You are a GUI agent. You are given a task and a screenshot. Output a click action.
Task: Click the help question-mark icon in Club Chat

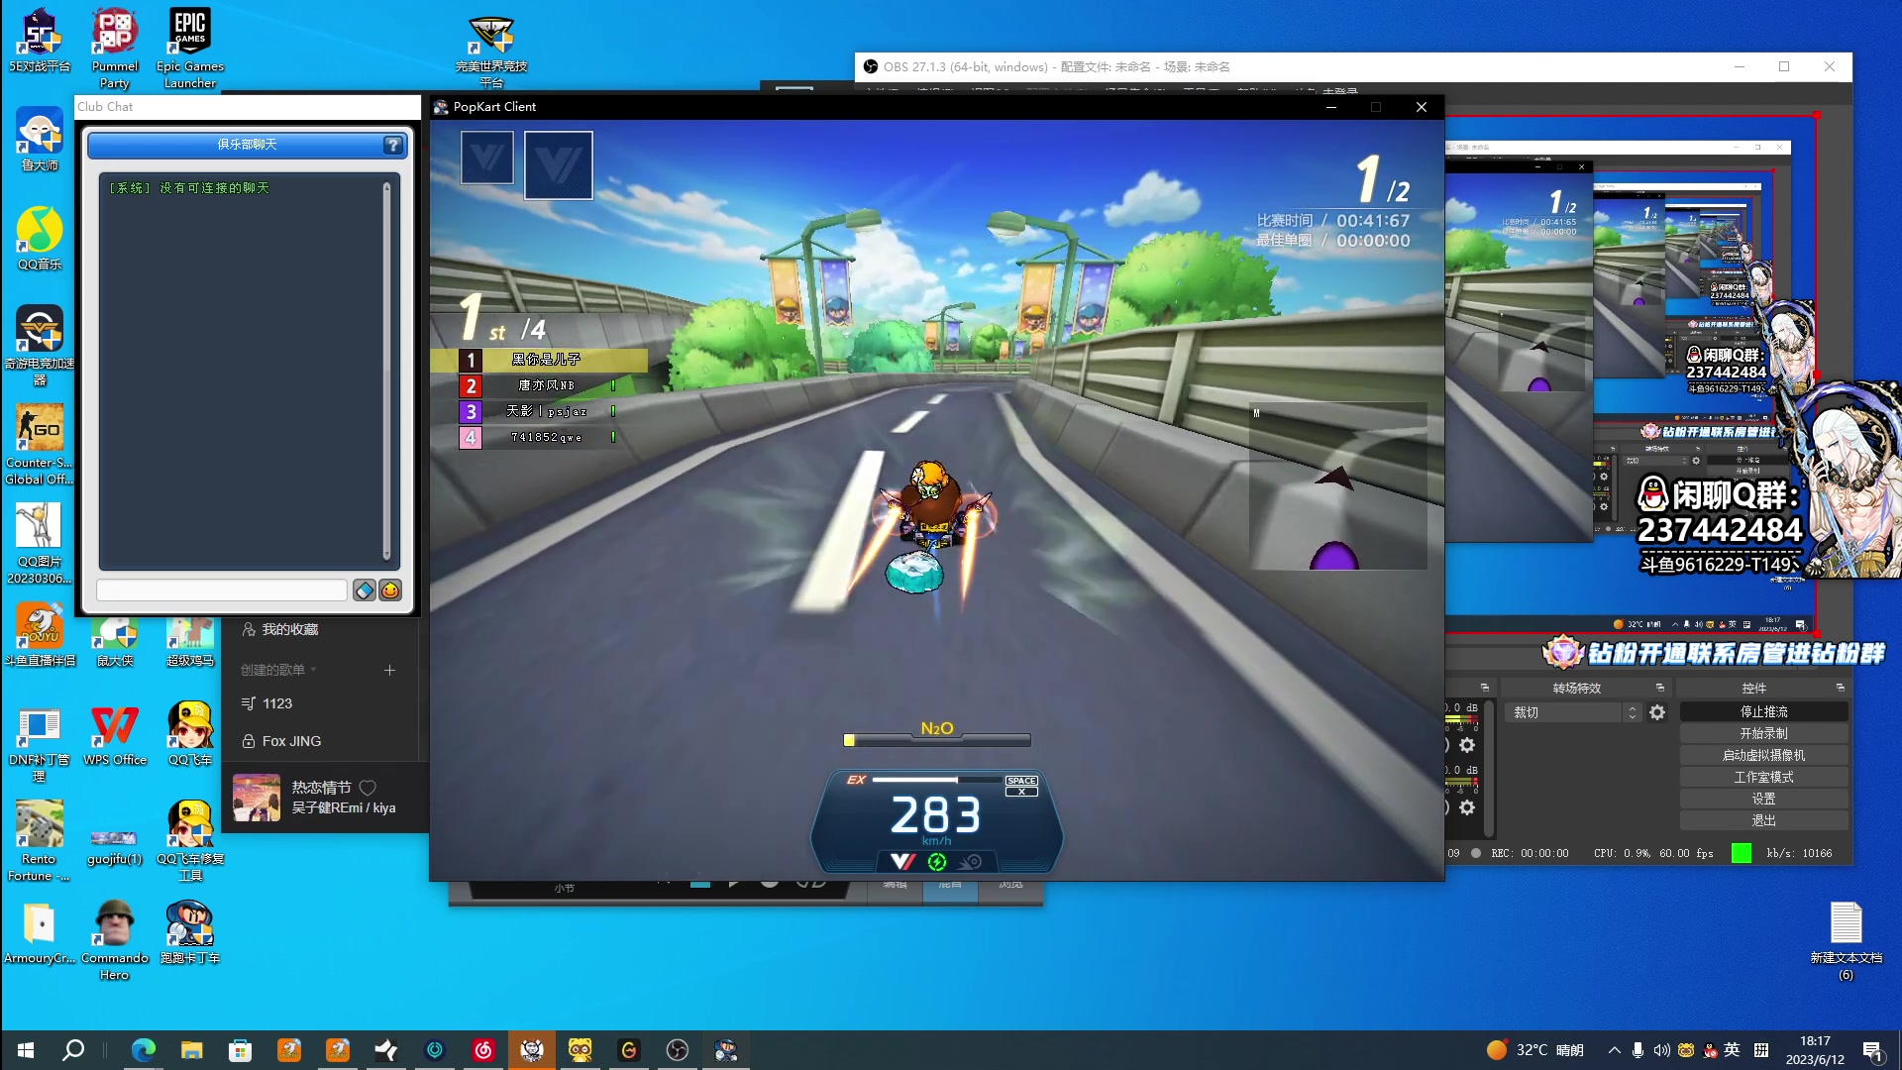click(x=393, y=146)
